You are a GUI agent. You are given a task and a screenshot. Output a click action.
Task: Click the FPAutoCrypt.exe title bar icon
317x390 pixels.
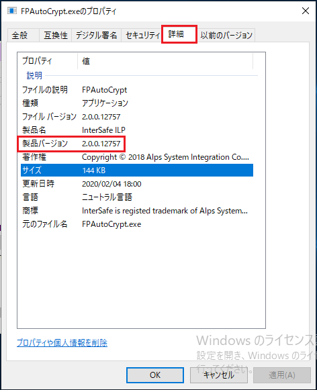(x=11, y=11)
